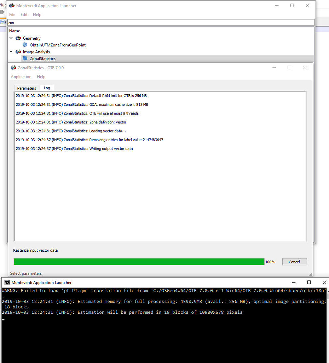Click the OTB icon in the ZonalStatistics title bar
The width and height of the screenshot is (329, 363).
point(13,67)
